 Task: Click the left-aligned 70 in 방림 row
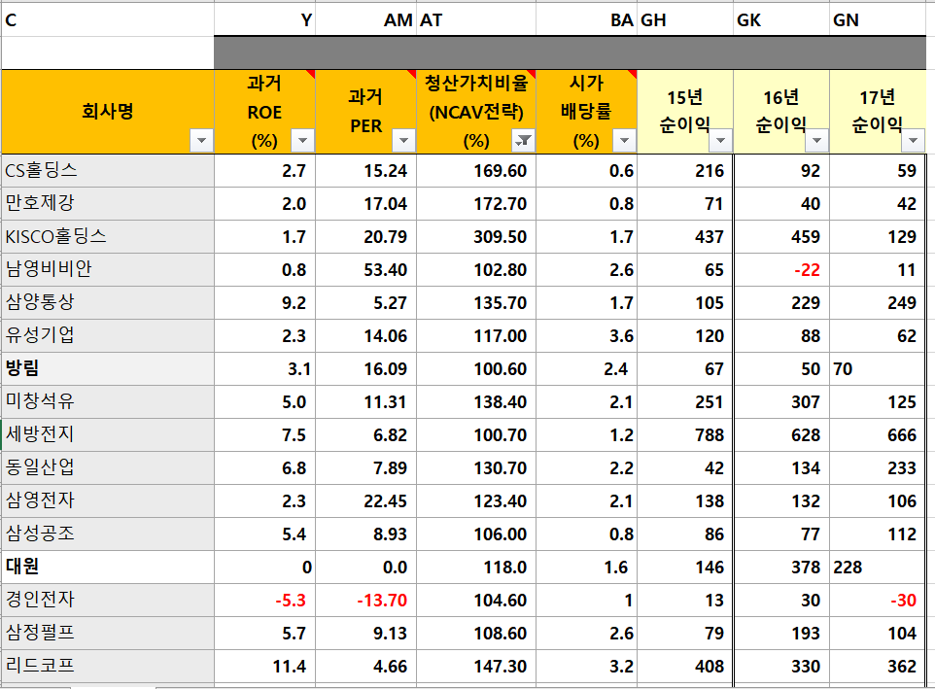pos(843,369)
